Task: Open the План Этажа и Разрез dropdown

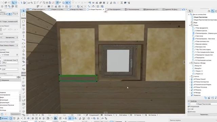Action: click(9, 45)
